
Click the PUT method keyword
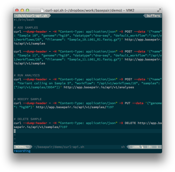[x=127, y=103]
